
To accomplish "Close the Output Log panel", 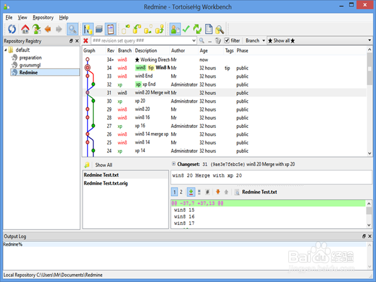I will [370, 236].
